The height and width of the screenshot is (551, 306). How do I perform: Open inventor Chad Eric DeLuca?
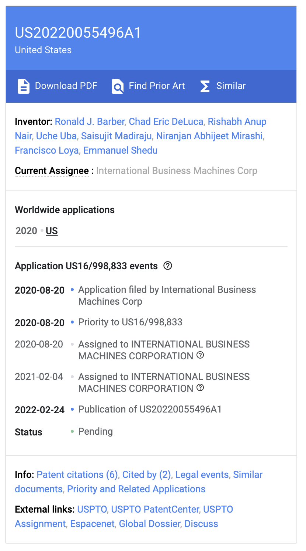[x=166, y=122]
